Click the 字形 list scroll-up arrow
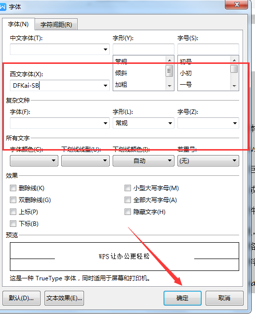The image size is (255, 317). pyautogui.click(x=170, y=60)
